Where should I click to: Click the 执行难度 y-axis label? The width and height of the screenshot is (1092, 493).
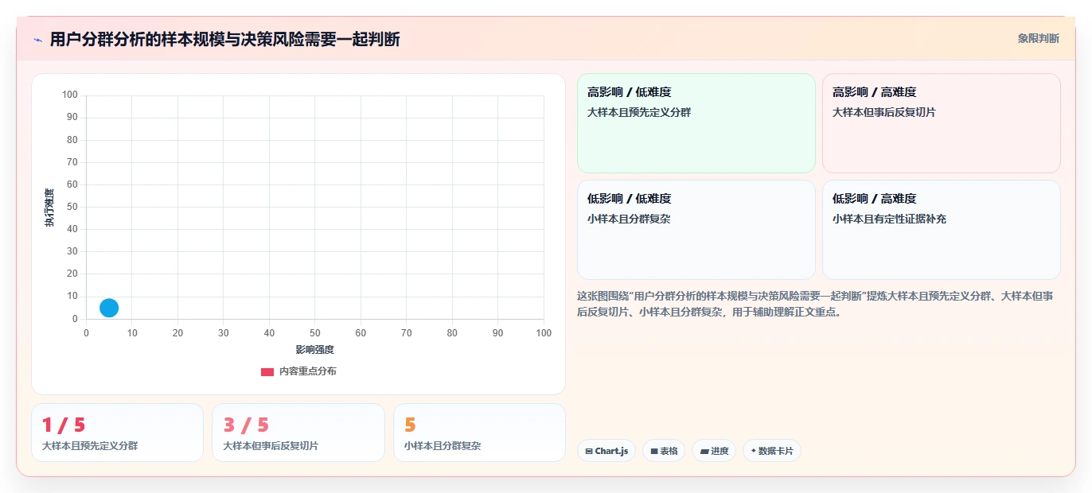49,208
